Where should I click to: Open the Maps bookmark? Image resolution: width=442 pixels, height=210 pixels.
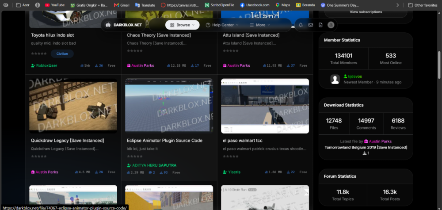click(283, 5)
